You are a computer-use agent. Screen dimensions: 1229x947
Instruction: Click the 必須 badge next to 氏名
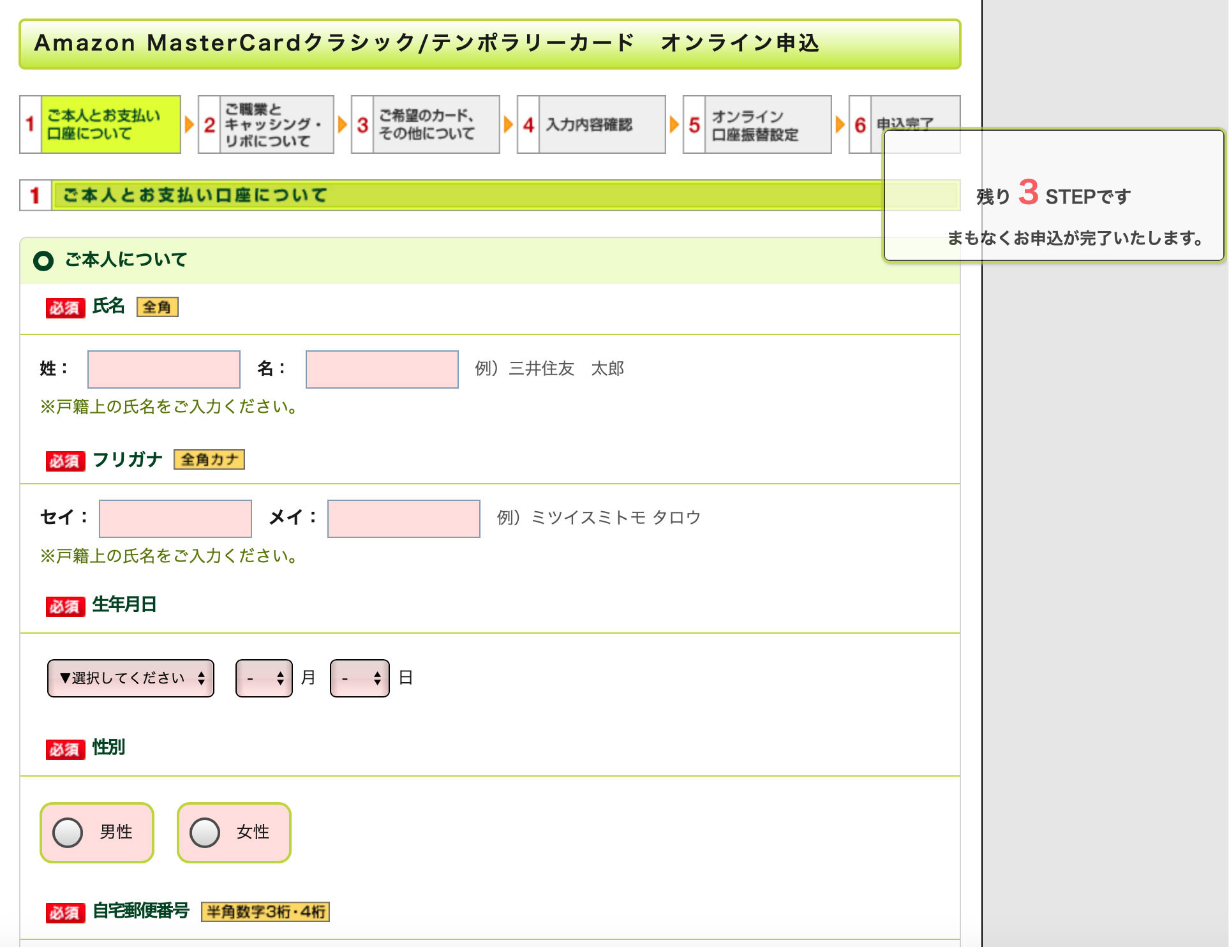click(x=65, y=308)
